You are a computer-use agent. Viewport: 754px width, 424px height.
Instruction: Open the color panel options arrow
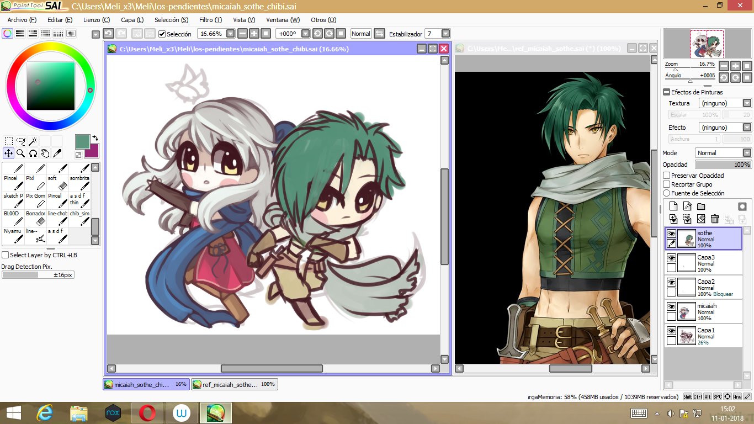tap(95, 34)
